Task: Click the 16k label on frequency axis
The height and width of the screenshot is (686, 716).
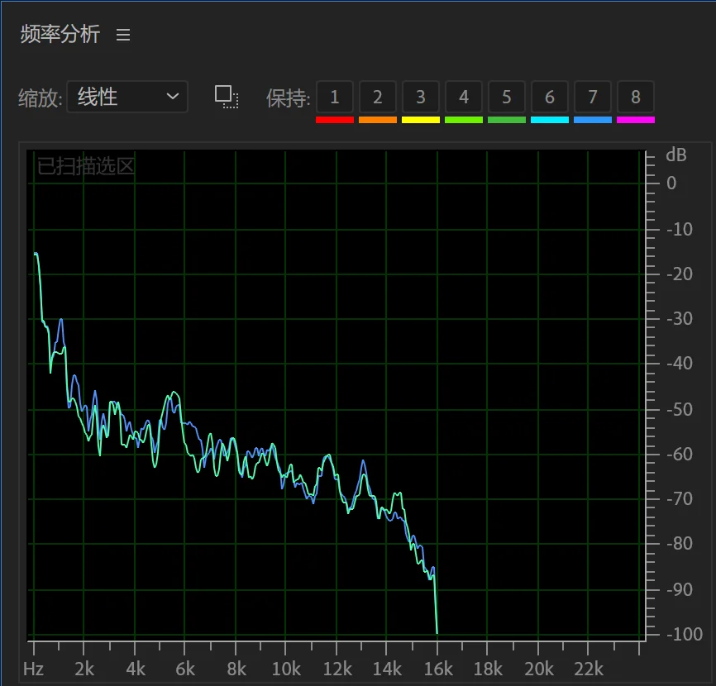Action: (x=438, y=669)
